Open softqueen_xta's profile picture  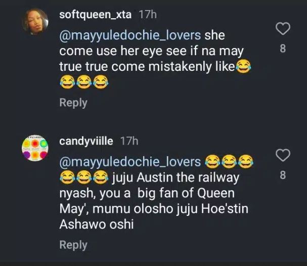[x=35, y=22]
